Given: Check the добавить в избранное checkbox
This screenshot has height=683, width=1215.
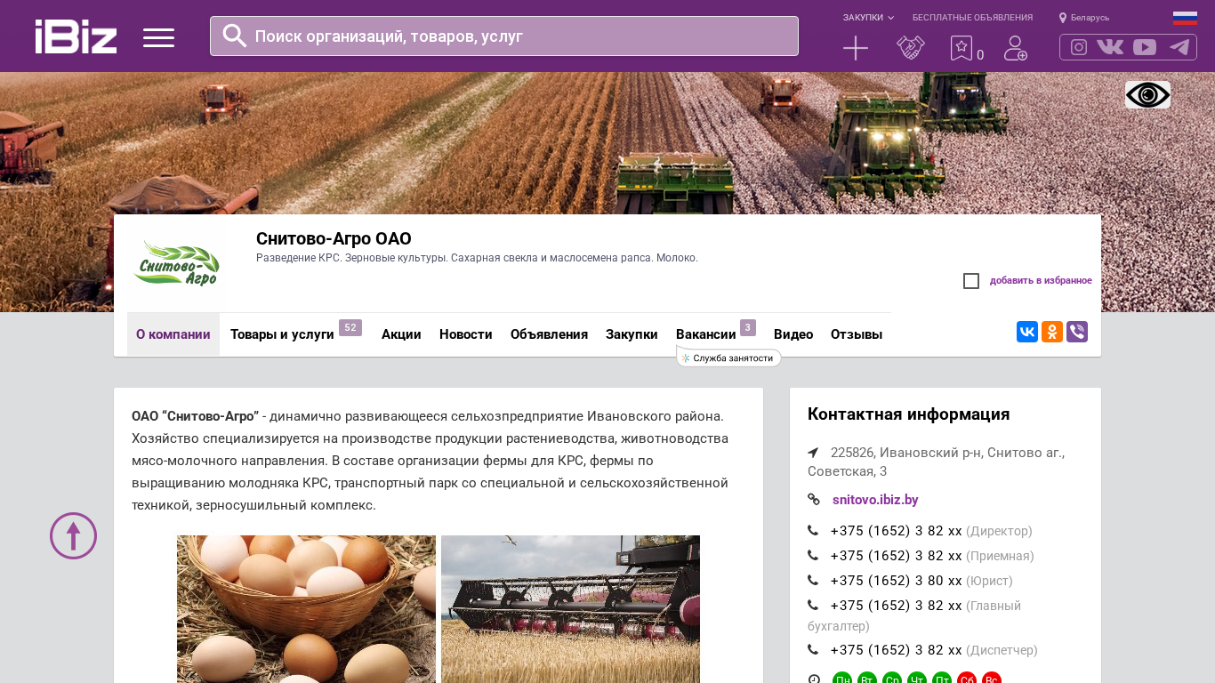Looking at the screenshot, I should click(971, 281).
